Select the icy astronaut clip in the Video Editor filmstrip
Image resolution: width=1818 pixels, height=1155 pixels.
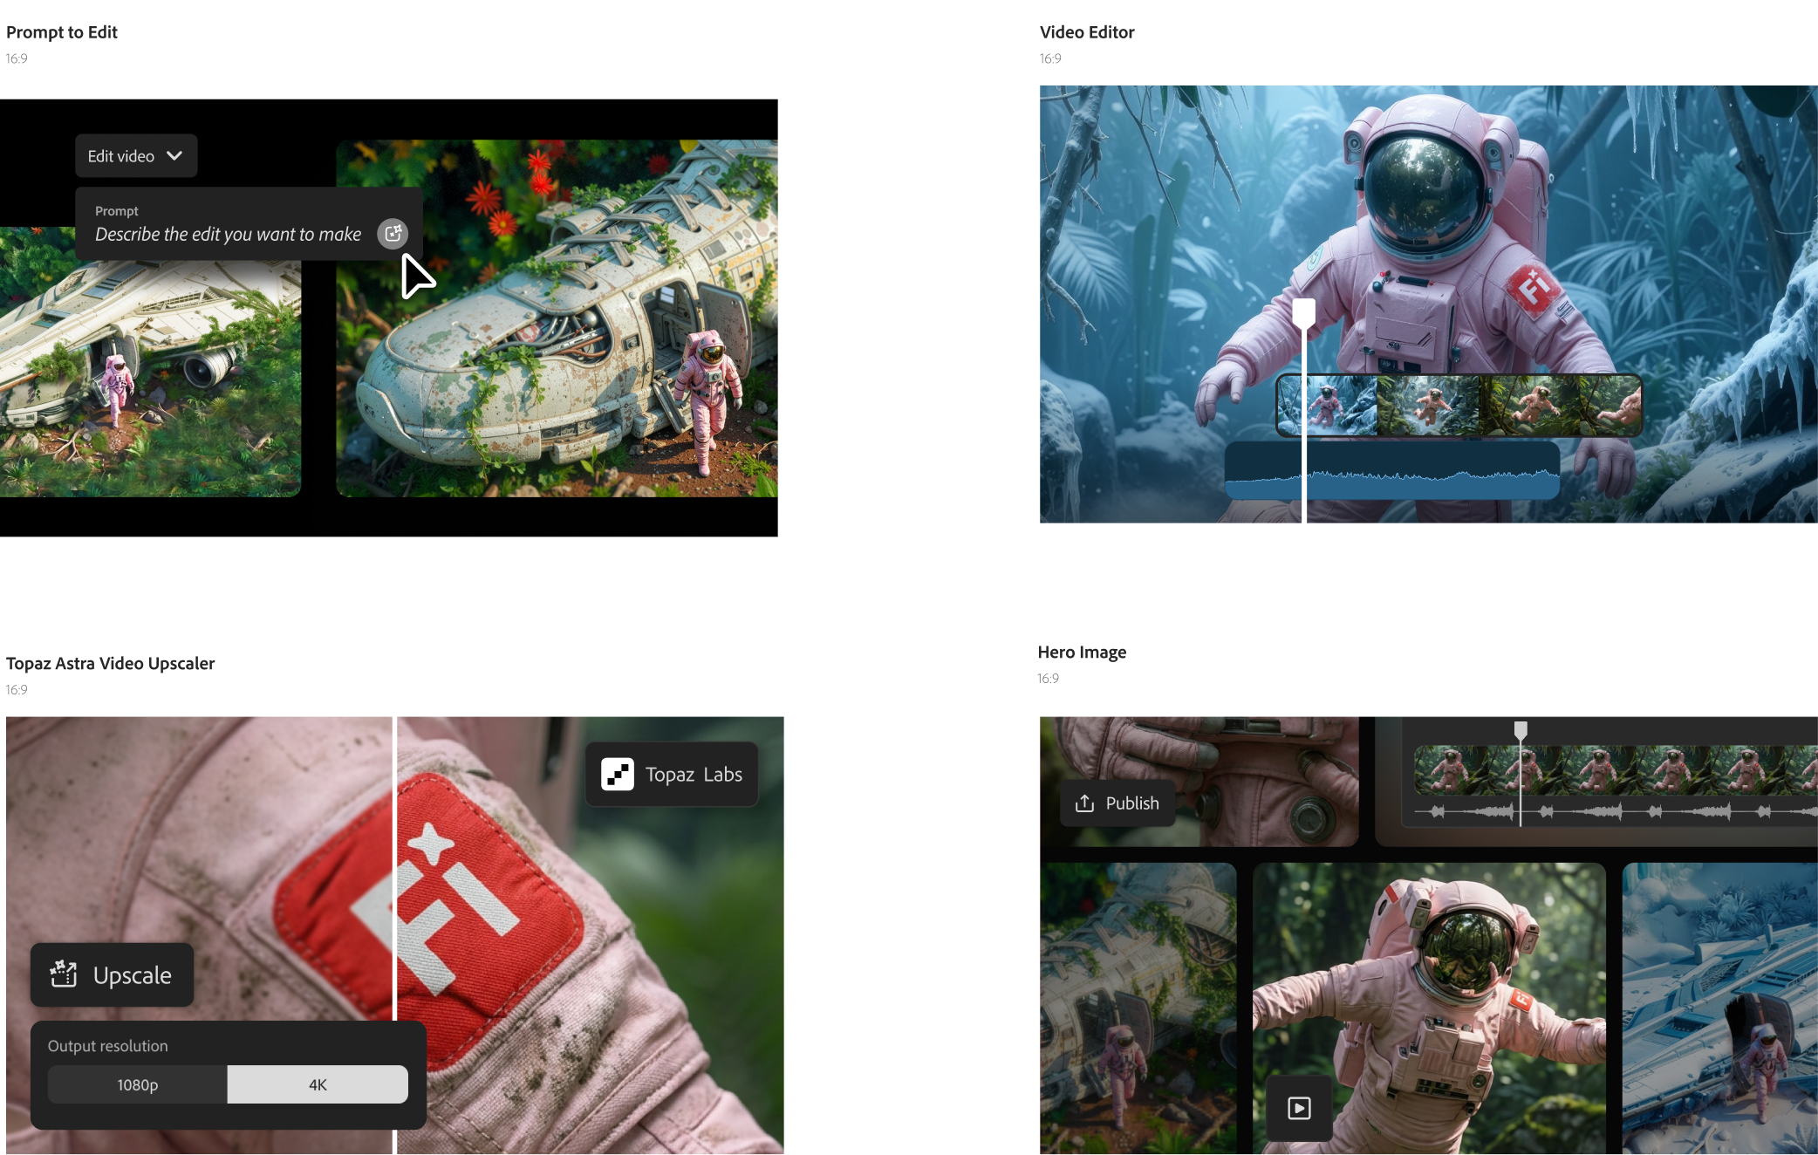[x=1328, y=406]
